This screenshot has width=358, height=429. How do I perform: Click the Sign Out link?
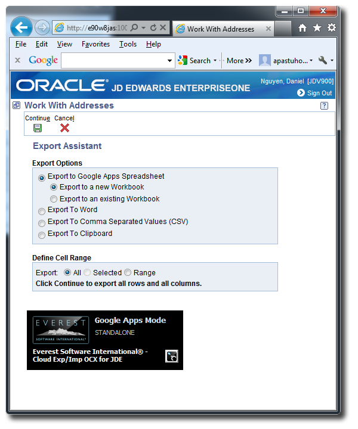[319, 93]
